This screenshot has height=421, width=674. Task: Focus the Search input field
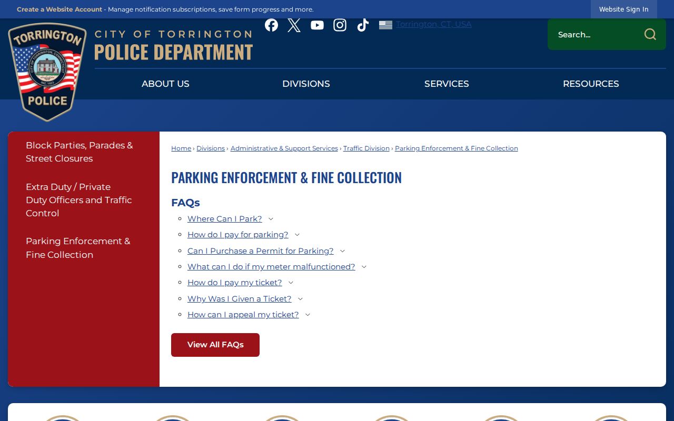tap(595, 34)
